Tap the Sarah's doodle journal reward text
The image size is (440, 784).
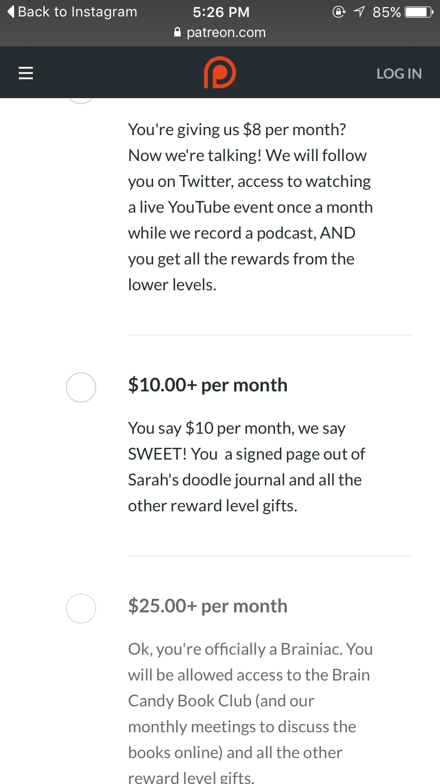pyautogui.click(x=246, y=467)
